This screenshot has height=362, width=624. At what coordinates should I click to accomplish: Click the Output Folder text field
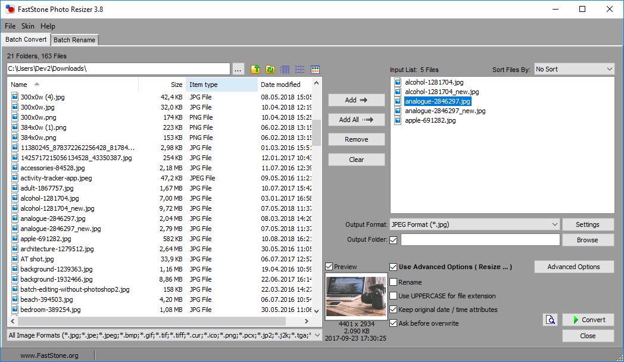click(x=481, y=240)
